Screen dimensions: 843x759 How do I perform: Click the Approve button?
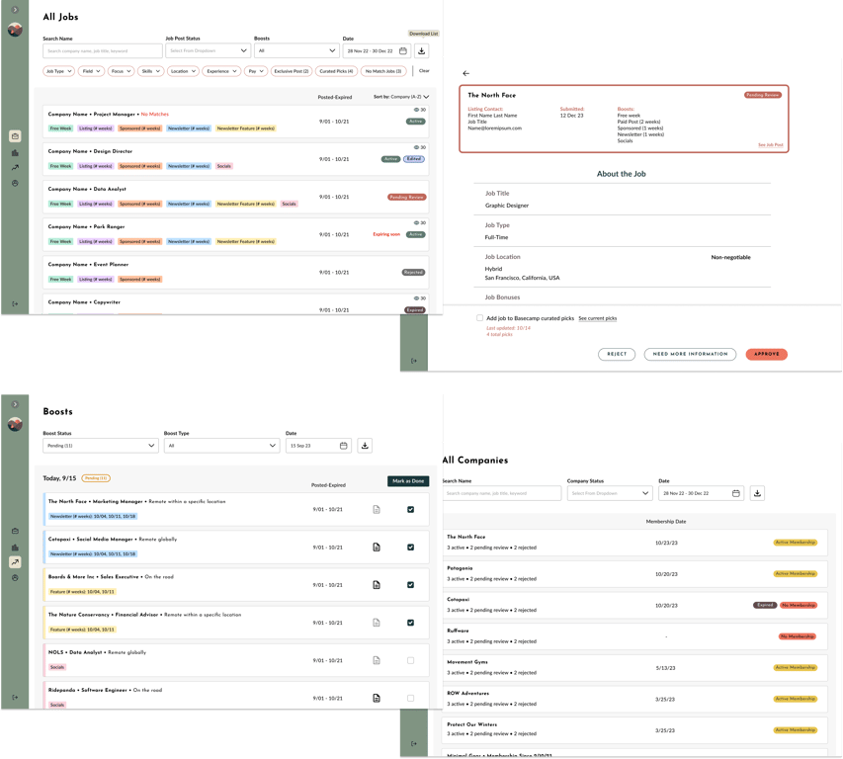(766, 354)
